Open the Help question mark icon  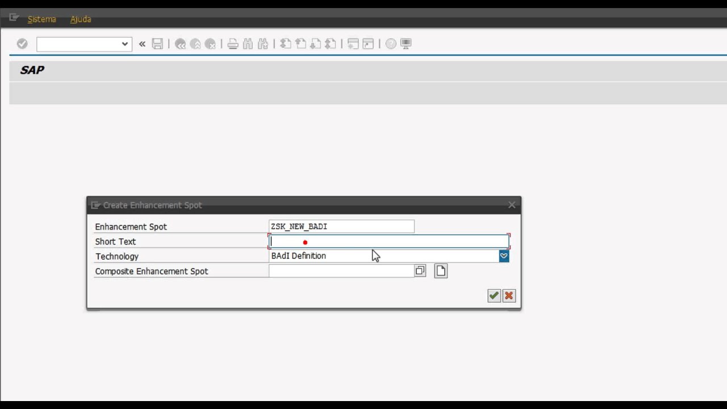tap(391, 44)
